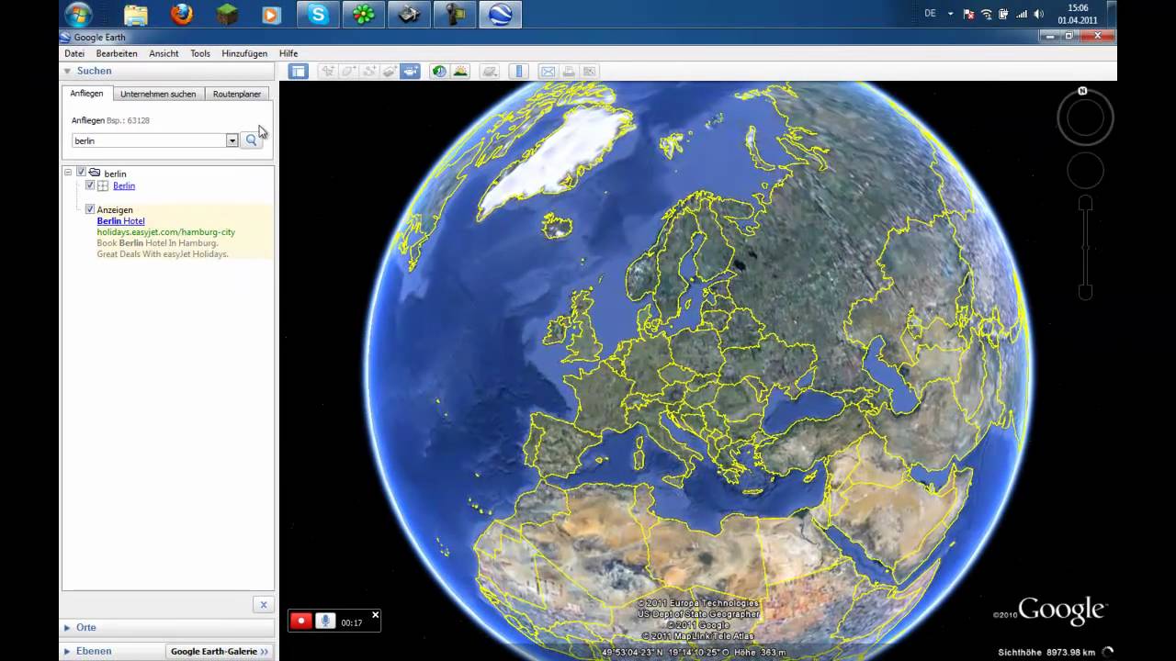The image size is (1176, 661).
Task: Click the search input containing berlin
Action: [150, 140]
